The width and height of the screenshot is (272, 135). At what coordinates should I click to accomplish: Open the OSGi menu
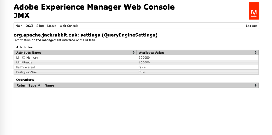(29, 26)
